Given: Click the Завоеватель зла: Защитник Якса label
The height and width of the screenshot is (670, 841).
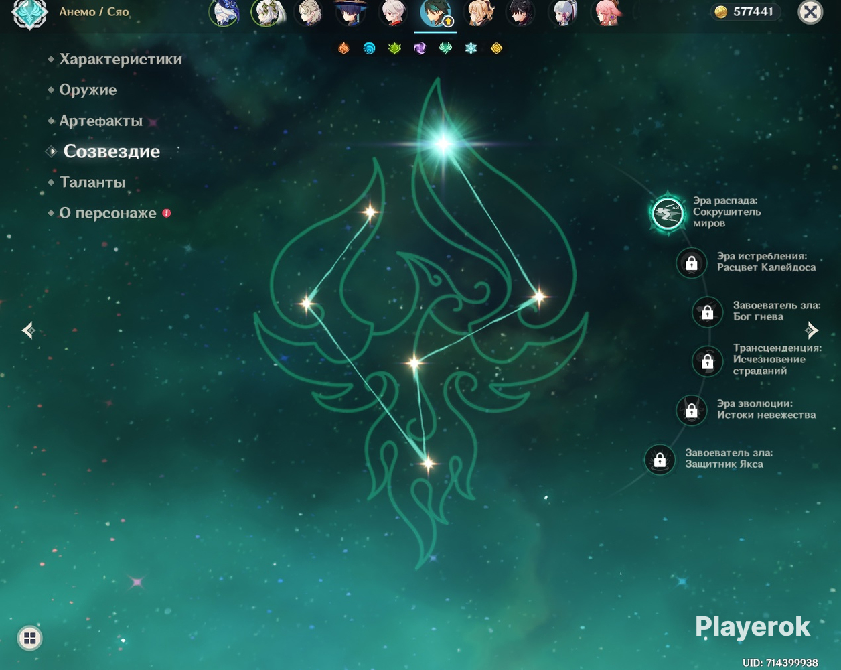Looking at the screenshot, I should click(x=729, y=458).
